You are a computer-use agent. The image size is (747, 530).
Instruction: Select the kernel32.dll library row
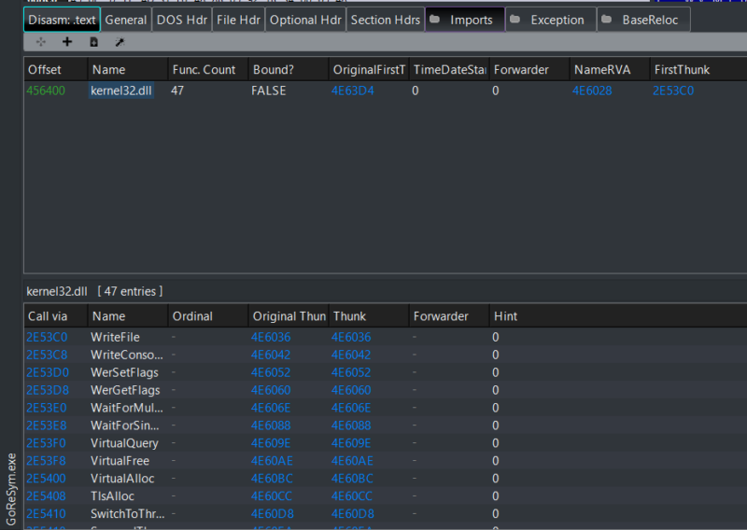386,91
